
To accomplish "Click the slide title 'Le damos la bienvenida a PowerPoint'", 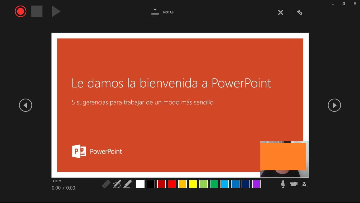I will (x=171, y=83).
